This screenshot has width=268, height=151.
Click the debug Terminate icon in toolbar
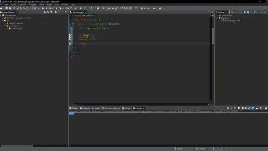pos(50,8)
